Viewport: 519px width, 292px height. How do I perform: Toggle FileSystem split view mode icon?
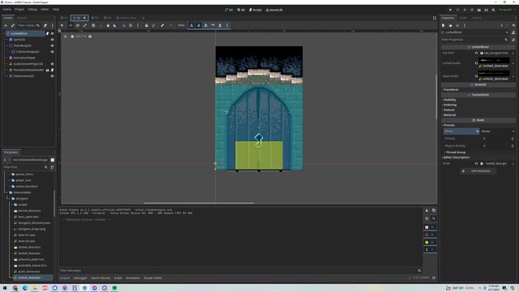(x=52, y=160)
